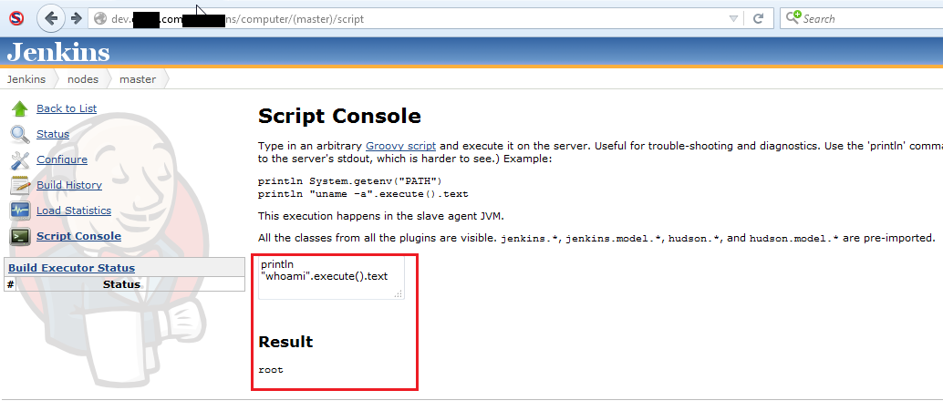943x411 pixels.
Task: Click the browser reload page icon
Action: (758, 18)
